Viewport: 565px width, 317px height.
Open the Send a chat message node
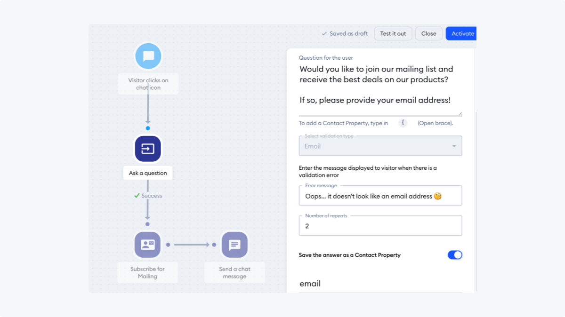[x=234, y=245]
